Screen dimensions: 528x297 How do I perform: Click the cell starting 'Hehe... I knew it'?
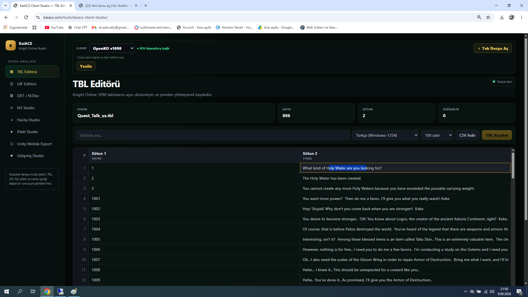click(x=405, y=270)
